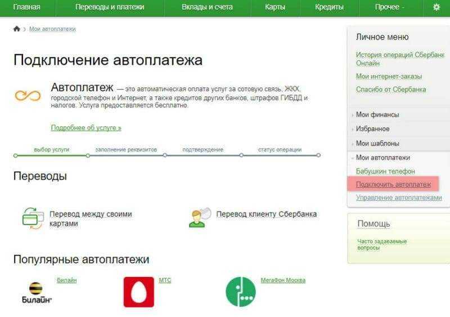Click the Переводы section heading
450x317 pixels.
[40, 176]
